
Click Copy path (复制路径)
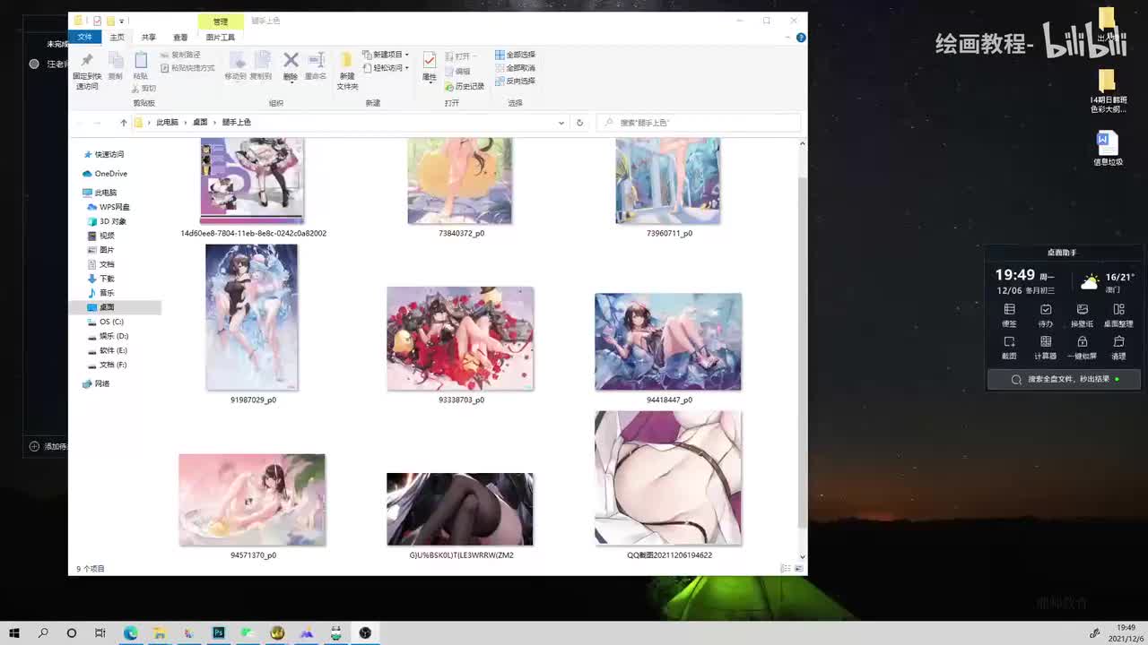coord(180,55)
